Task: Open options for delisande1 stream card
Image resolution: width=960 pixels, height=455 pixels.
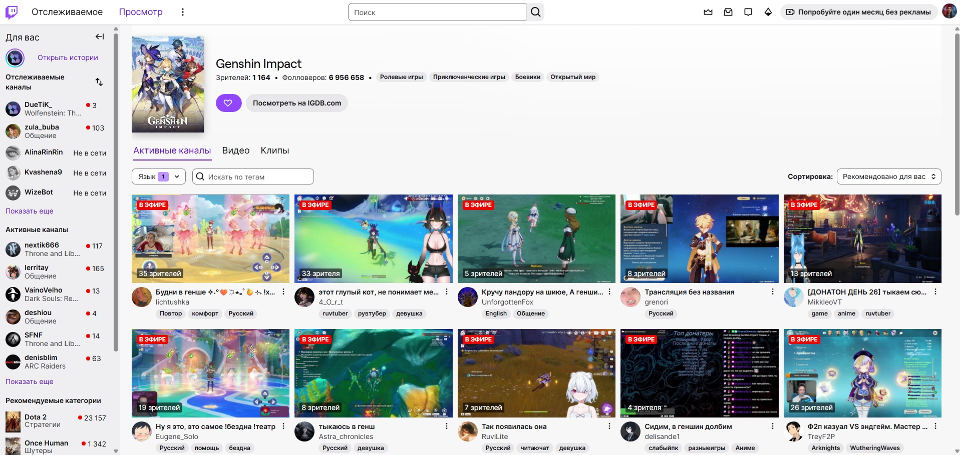Action: point(773,426)
